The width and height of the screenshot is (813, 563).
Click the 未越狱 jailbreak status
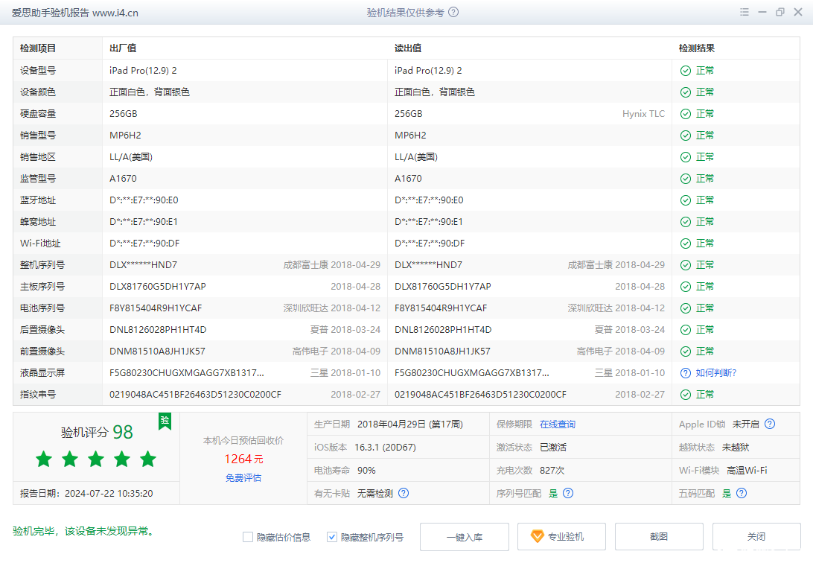coord(736,447)
